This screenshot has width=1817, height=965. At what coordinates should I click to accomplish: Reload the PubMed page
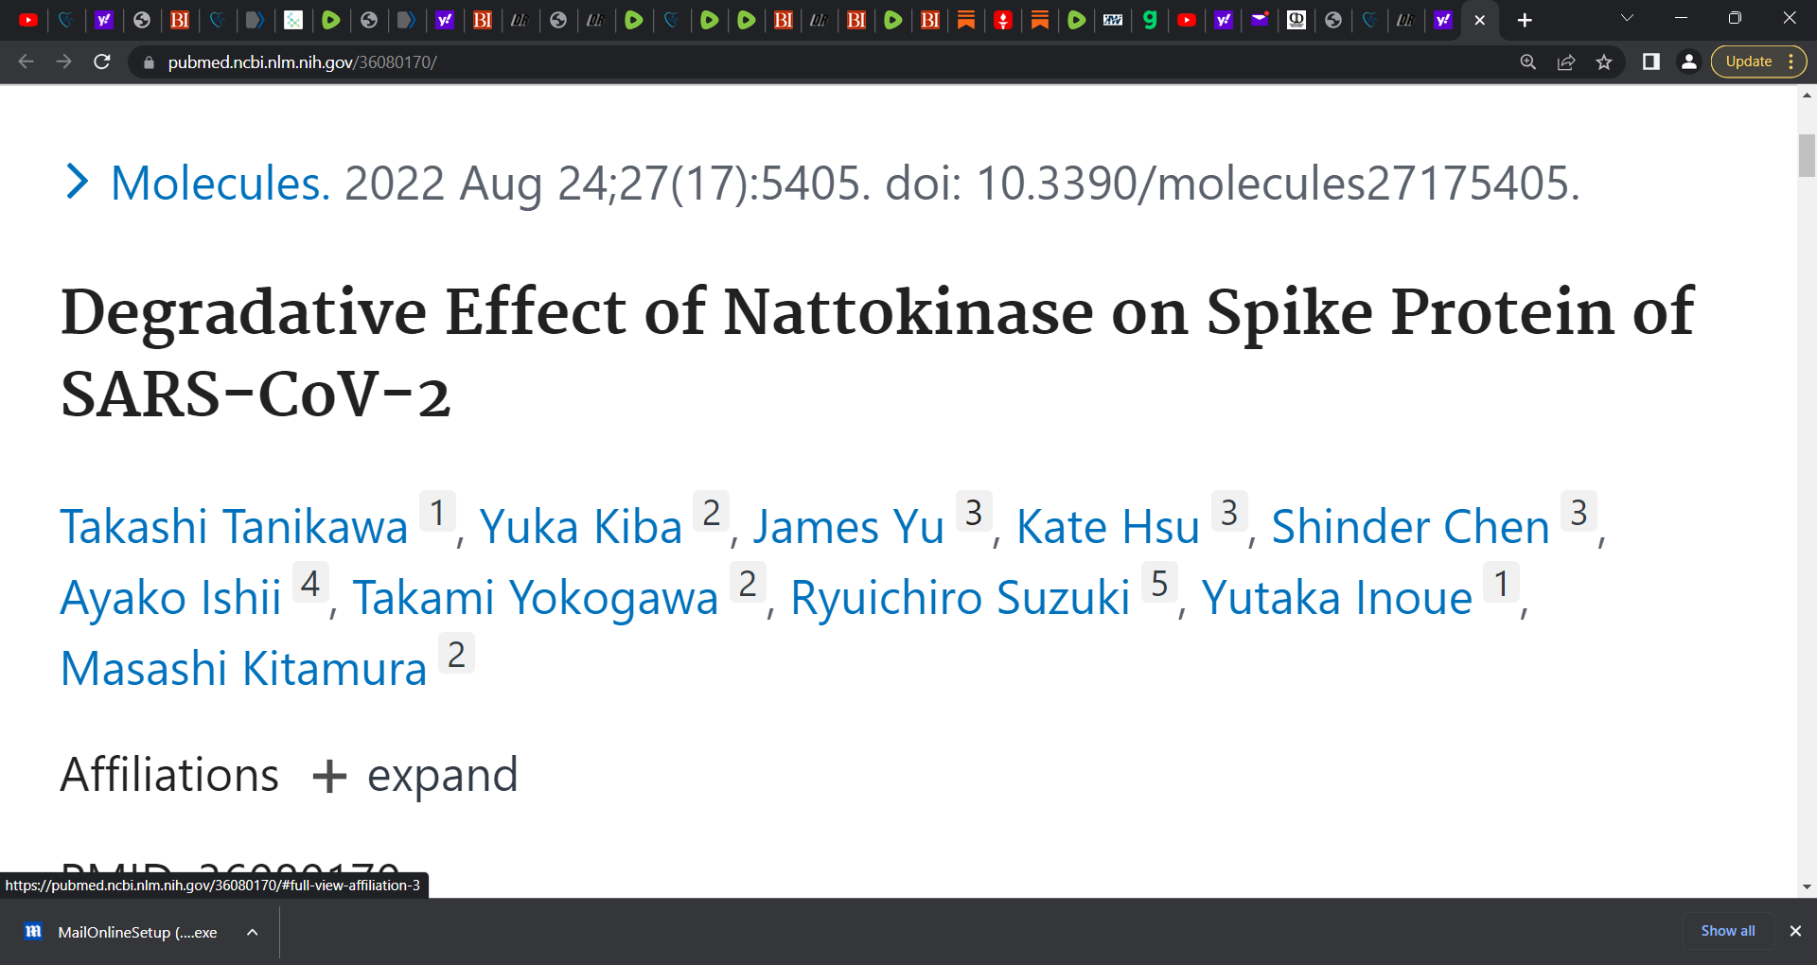click(x=102, y=61)
